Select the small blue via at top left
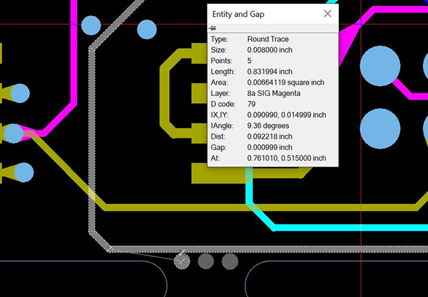 (91, 25)
